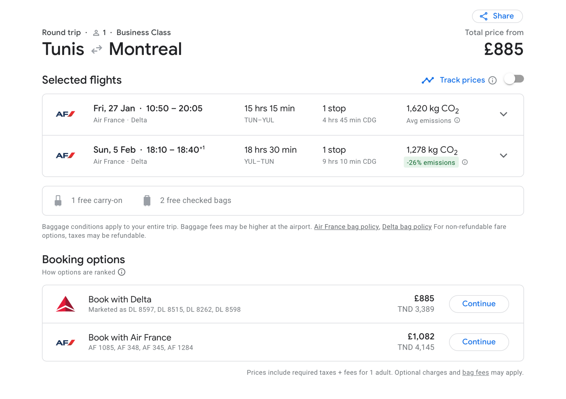Click the checked bags suitcase icon
This screenshot has width=566, height=399.
coord(147,200)
